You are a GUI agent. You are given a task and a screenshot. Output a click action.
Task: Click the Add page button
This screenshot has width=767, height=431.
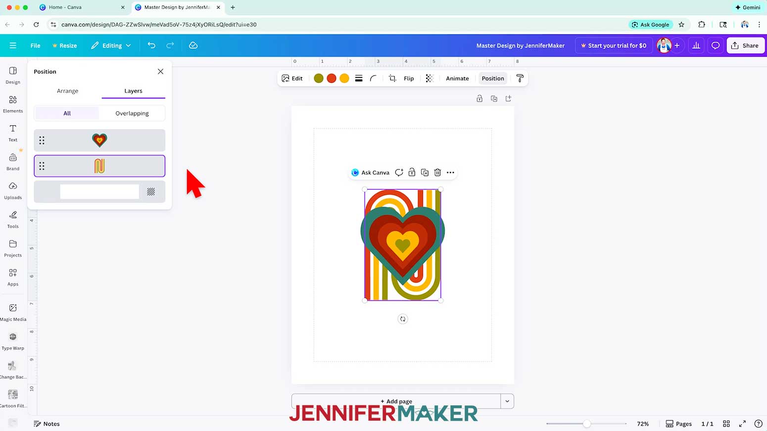[396, 401]
